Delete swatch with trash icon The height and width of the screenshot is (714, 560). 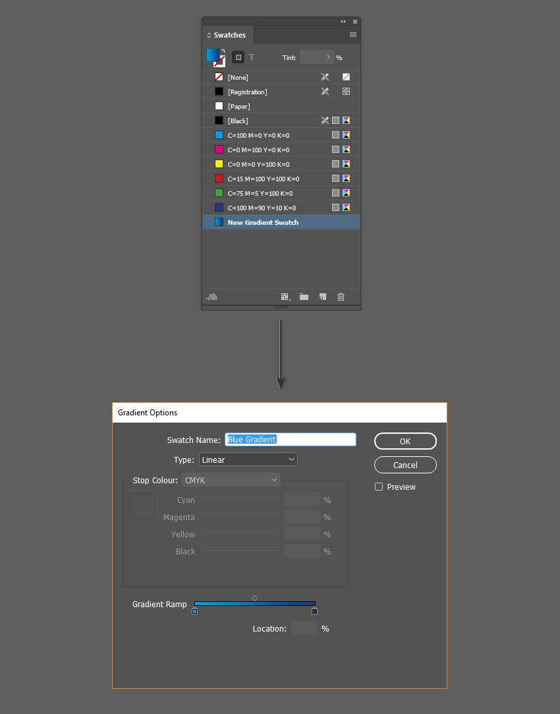pos(341,297)
